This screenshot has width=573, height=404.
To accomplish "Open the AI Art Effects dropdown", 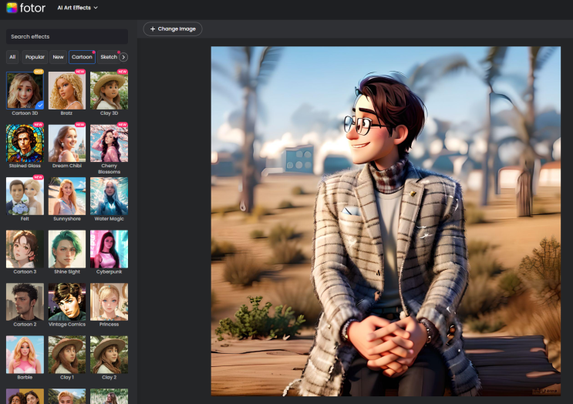I will pyautogui.click(x=78, y=8).
